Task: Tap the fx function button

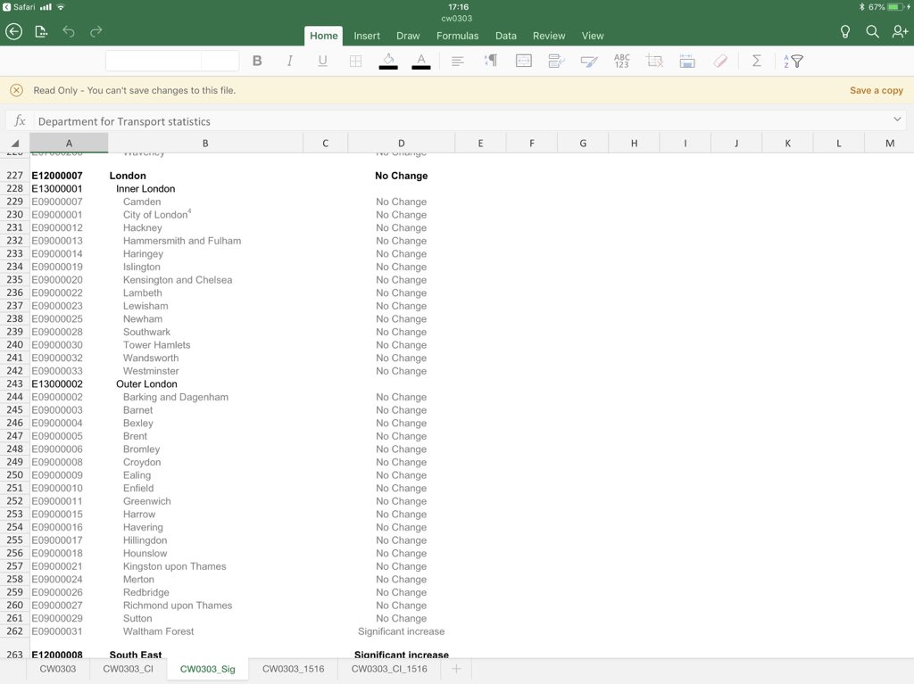Action: pyautogui.click(x=20, y=120)
